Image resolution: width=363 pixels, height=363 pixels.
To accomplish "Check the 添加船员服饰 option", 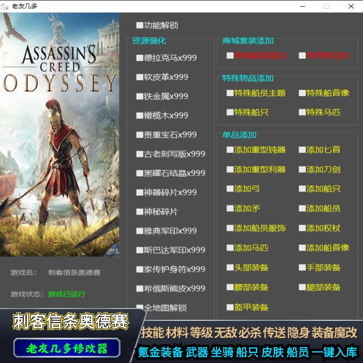I will [x=230, y=228].
